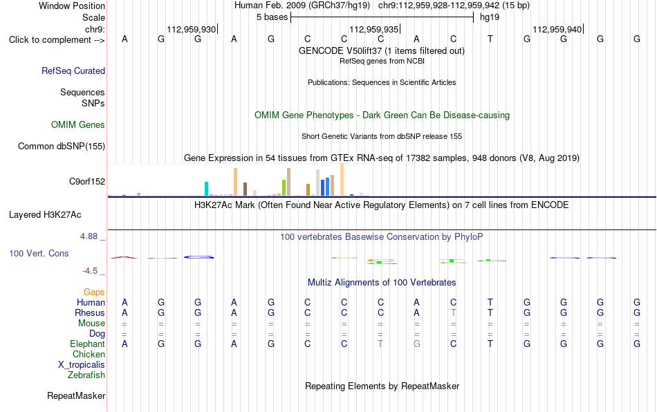Click the faded T mismatch in Elephant row
Image resolution: width=657 pixels, height=412 pixels.
coord(380,344)
